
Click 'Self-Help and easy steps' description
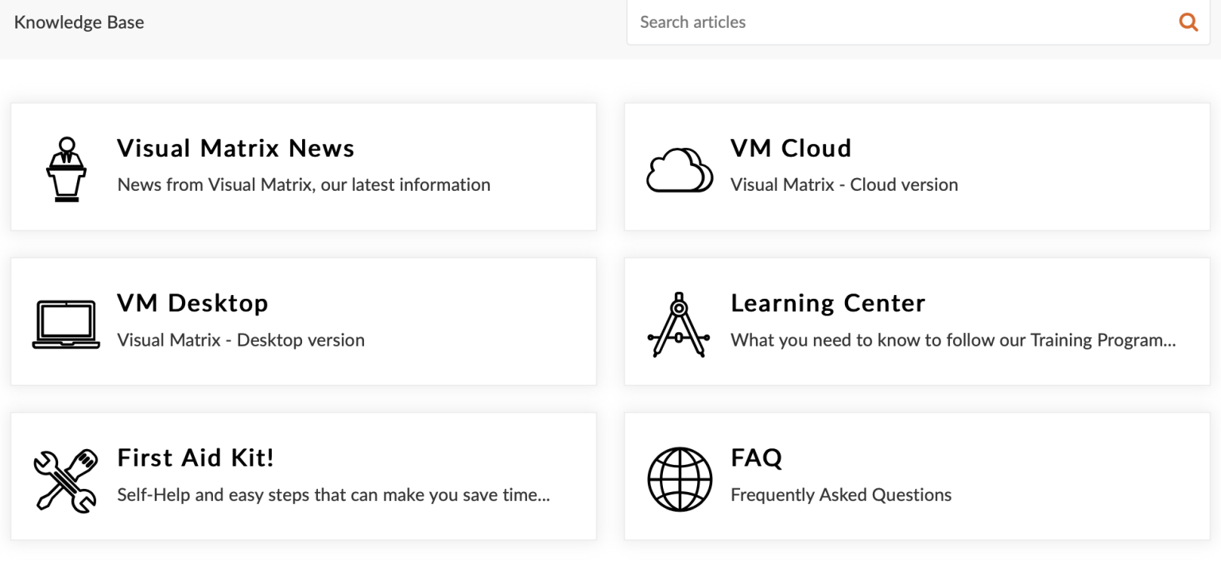[333, 494]
